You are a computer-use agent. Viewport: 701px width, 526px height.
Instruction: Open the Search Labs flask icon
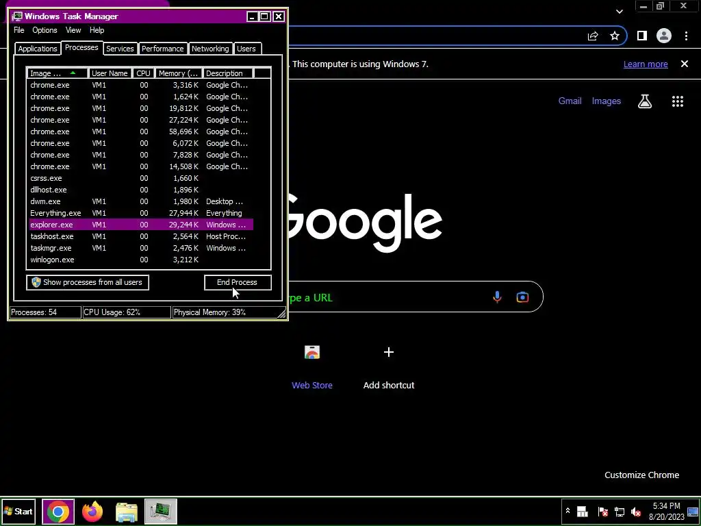(645, 101)
